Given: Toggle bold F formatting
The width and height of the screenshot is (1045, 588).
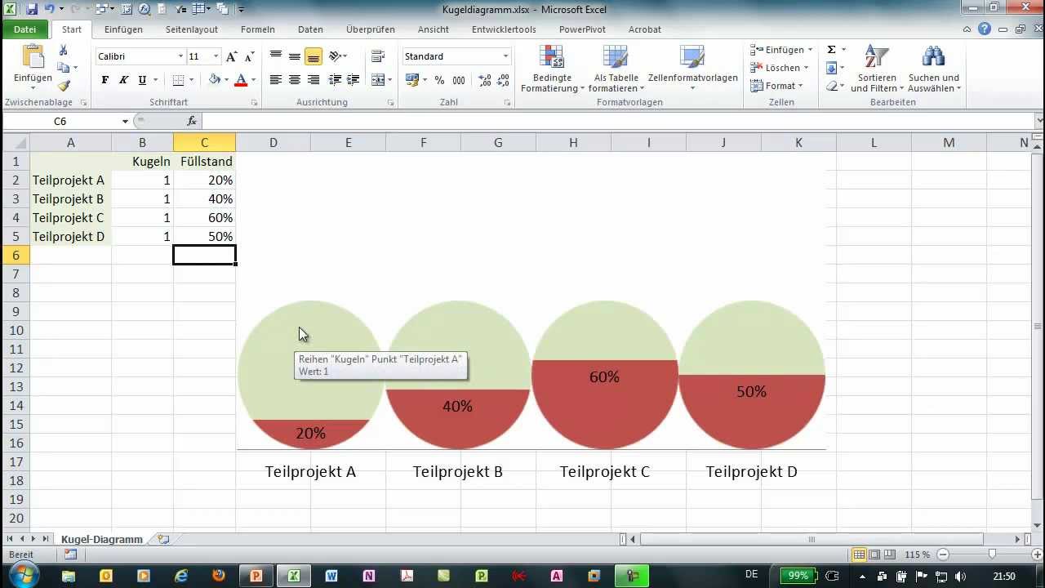Looking at the screenshot, I should coord(104,80).
